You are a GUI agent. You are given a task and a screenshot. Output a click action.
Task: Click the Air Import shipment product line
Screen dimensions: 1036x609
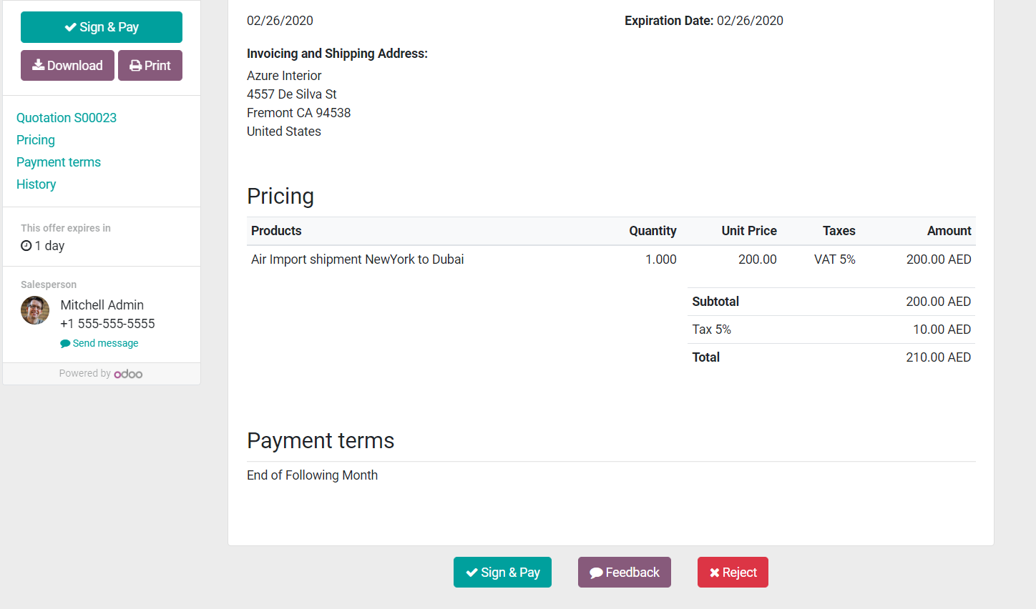click(357, 259)
